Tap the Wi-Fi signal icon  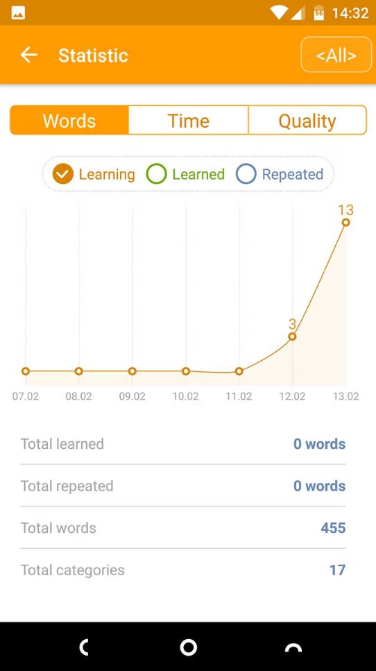click(x=278, y=13)
